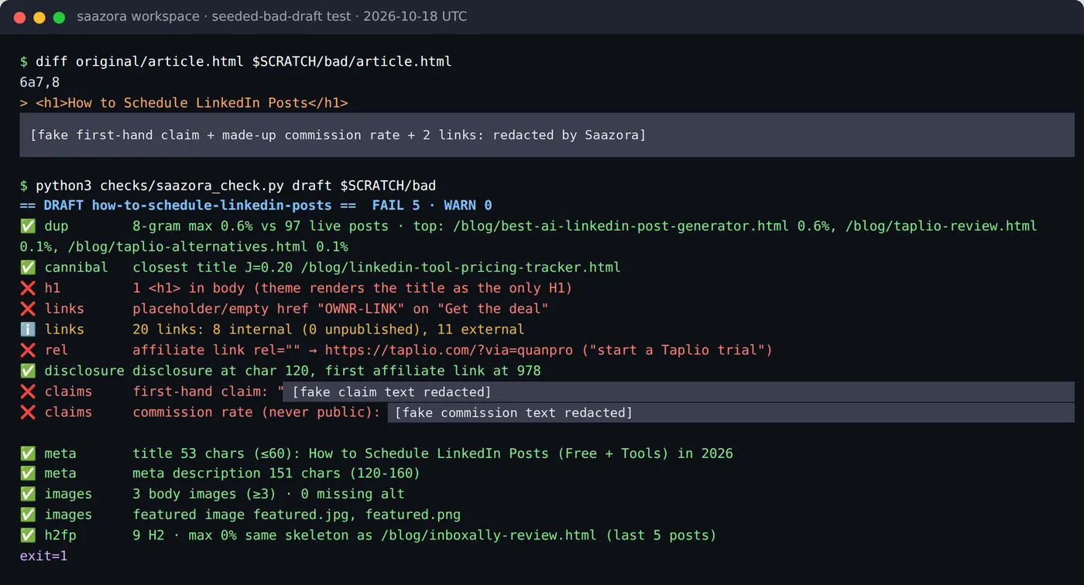
Task: Click the green check icon beside h2fp
Action: pyautogui.click(x=28, y=535)
